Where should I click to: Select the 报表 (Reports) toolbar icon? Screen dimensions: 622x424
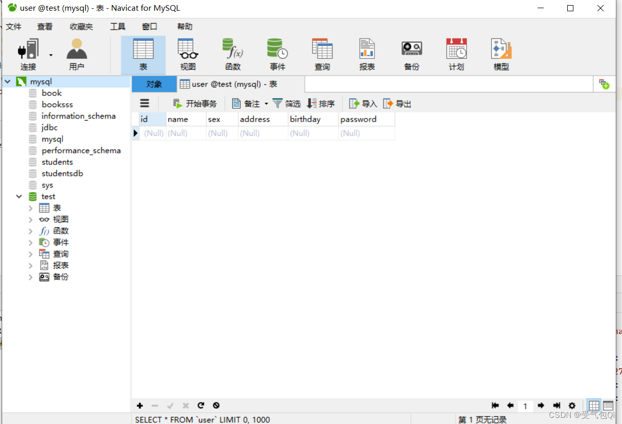(367, 53)
